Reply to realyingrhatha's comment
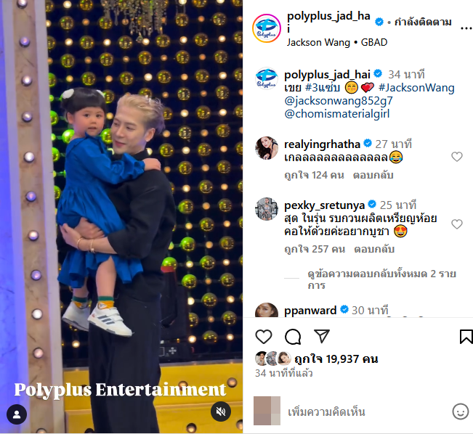The image size is (473, 434). (x=373, y=175)
